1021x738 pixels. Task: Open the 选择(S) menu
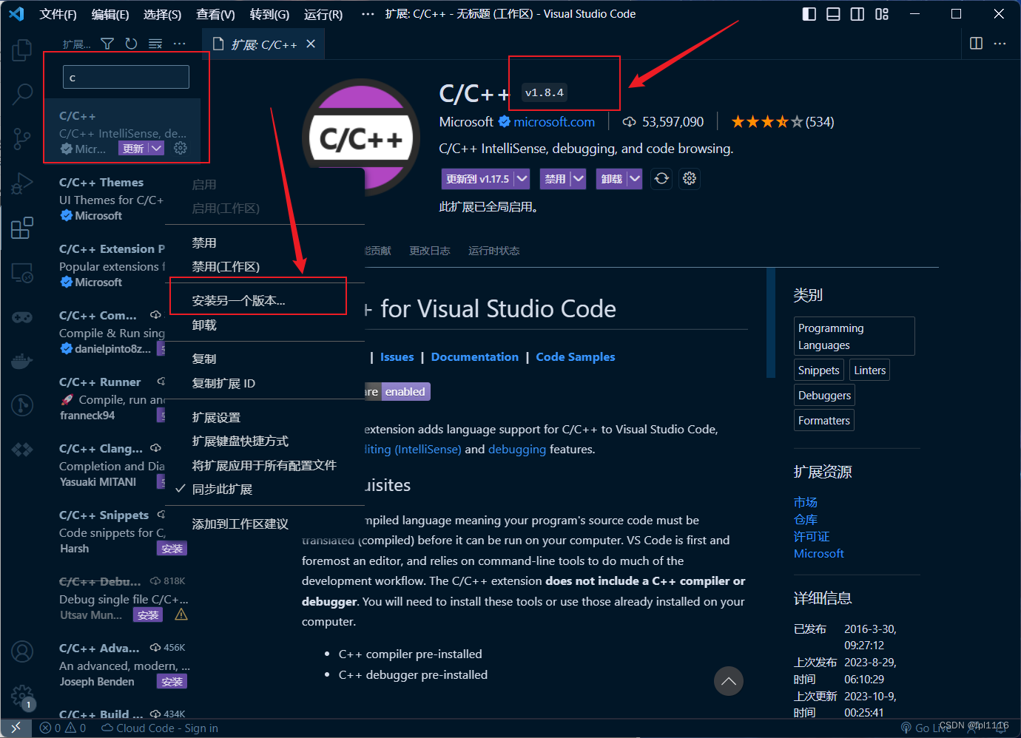162,14
